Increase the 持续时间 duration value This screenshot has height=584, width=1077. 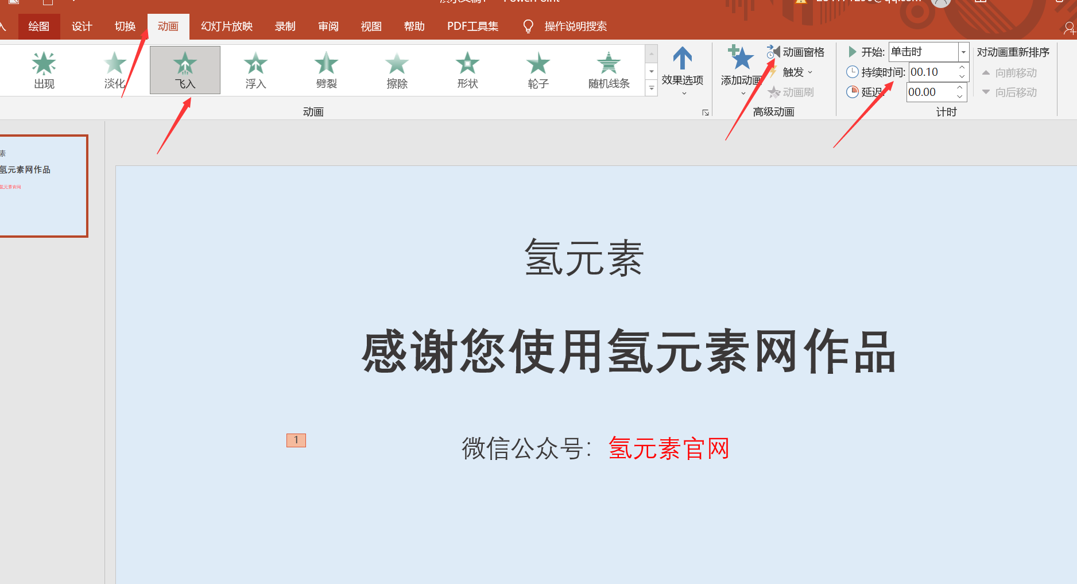pyautogui.click(x=962, y=68)
